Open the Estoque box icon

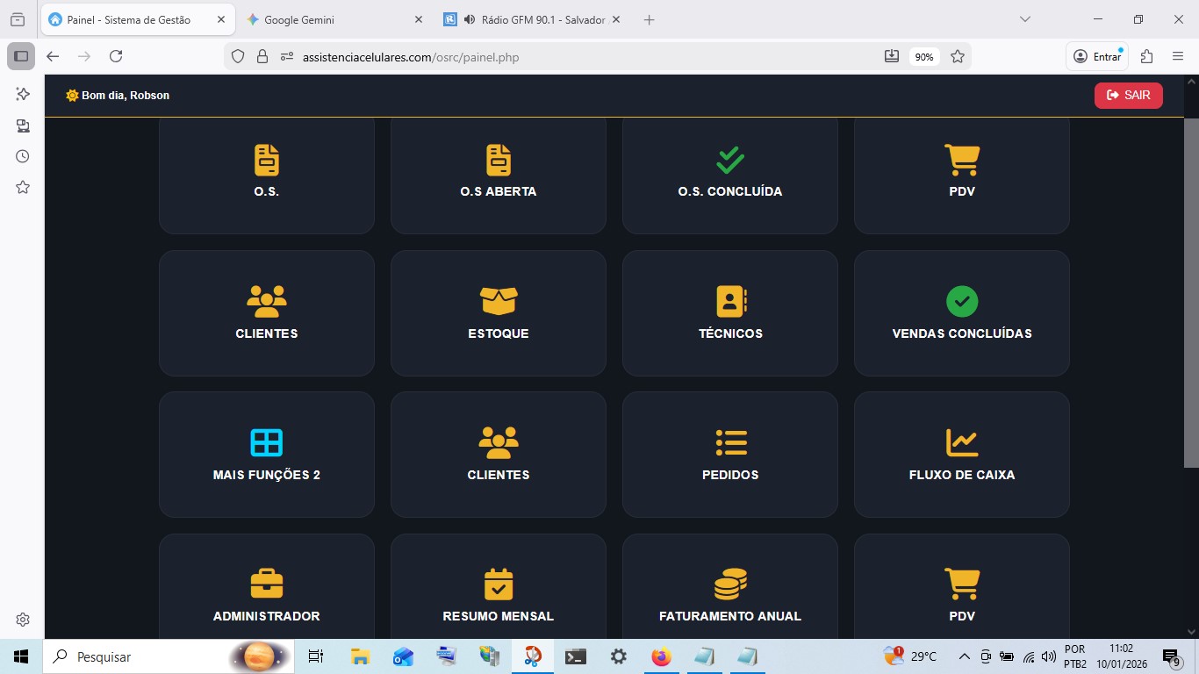[x=498, y=301]
